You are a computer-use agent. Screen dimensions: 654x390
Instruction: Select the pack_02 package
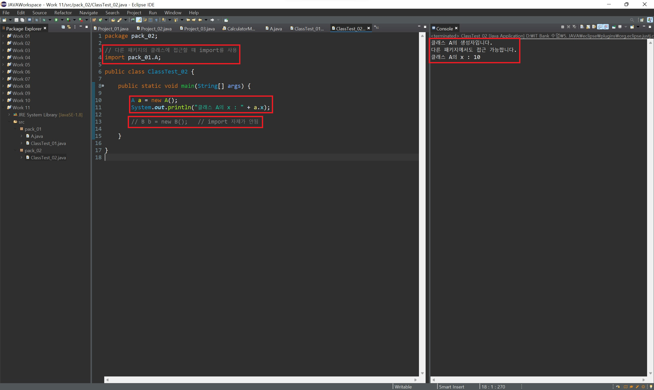tap(33, 151)
